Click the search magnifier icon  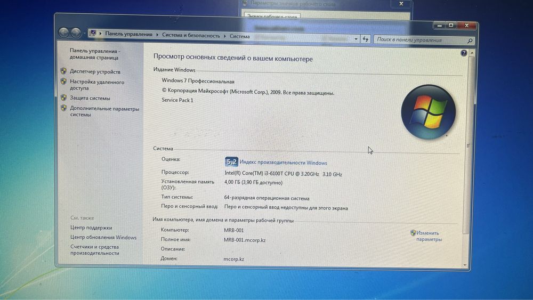click(x=470, y=41)
